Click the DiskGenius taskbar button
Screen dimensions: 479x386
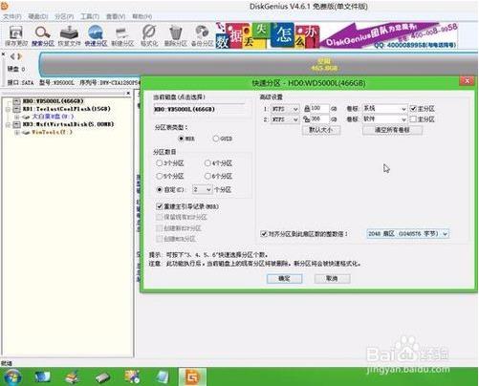tap(192, 377)
